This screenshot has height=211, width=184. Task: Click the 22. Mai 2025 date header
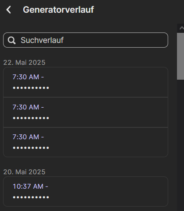click(24, 63)
